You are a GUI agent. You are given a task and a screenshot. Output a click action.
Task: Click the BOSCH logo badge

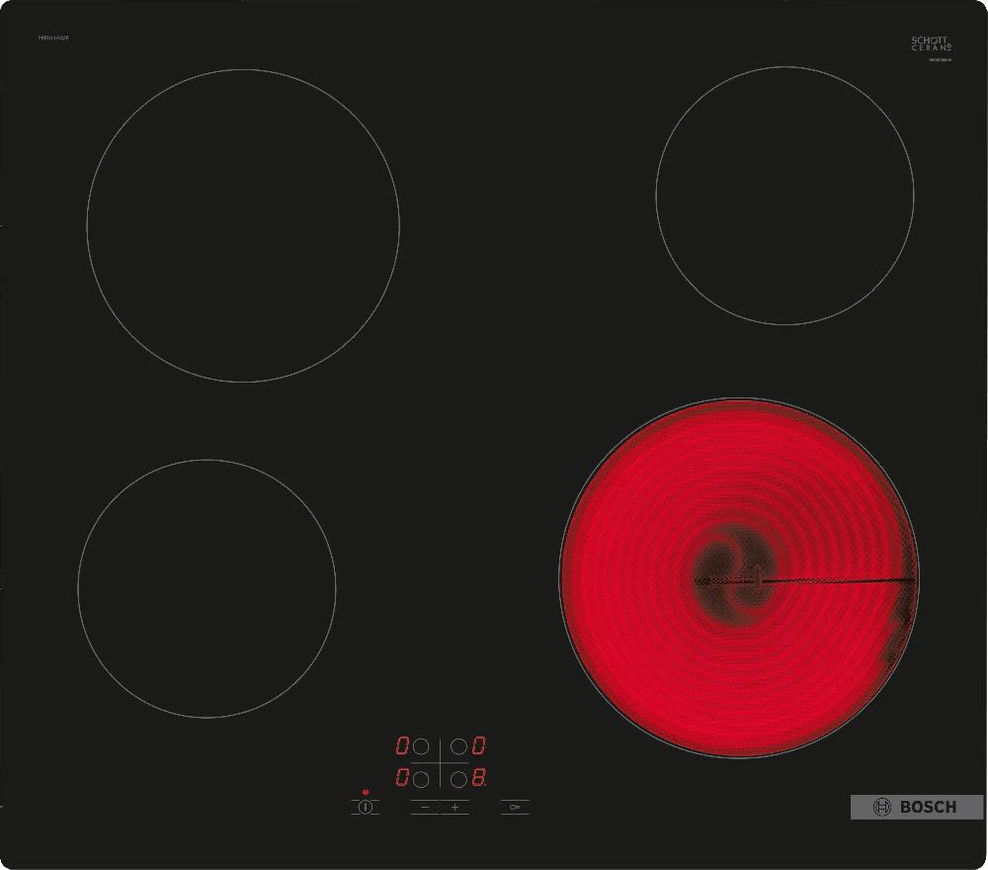(917, 807)
